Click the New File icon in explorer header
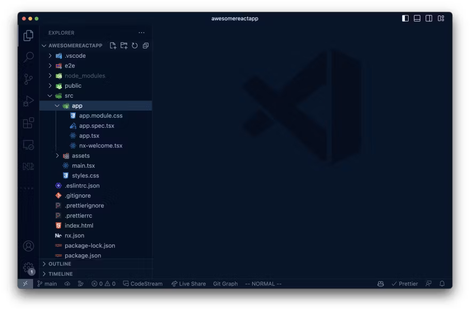The height and width of the screenshot is (312, 470). pyautogui.click(x=113, y=45)
